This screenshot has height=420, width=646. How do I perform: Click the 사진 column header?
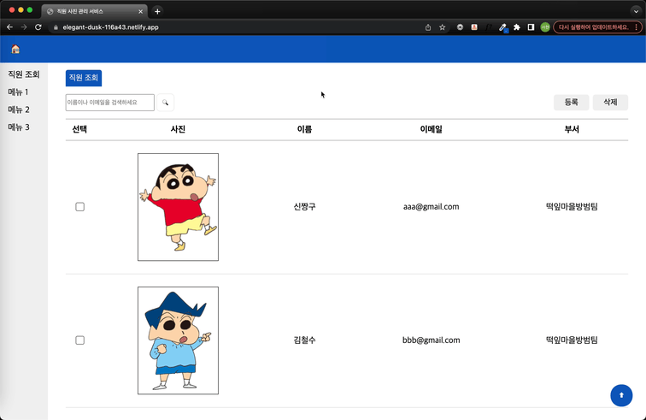pyautogui.click(x=178, y=129)
